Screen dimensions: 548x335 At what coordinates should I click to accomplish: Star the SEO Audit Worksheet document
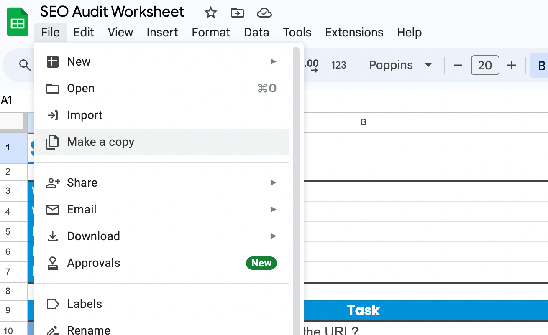(210, 13)
